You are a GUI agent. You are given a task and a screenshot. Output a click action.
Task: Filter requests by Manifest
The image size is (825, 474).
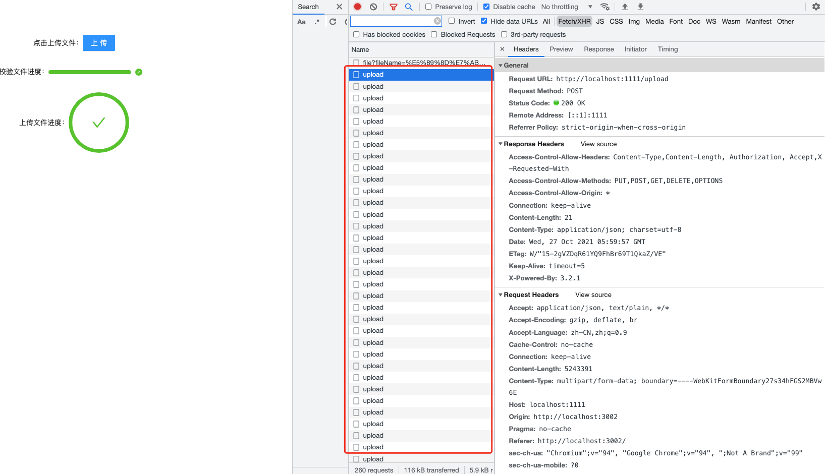759,21
